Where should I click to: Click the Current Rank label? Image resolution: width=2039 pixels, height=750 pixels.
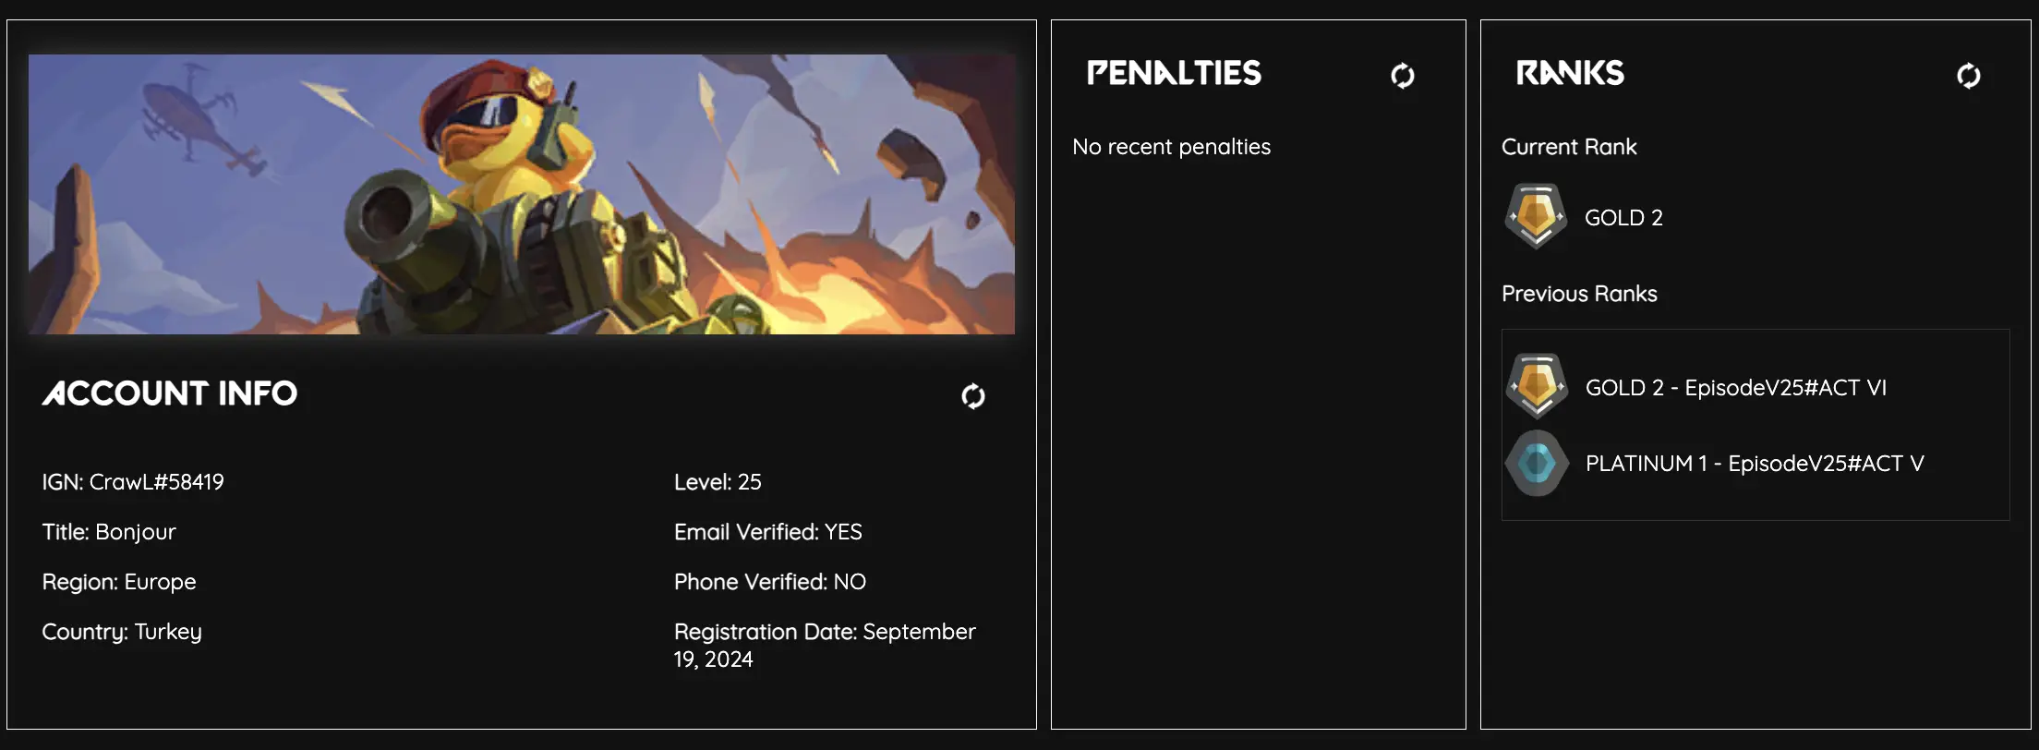[x=1569, y=147]
